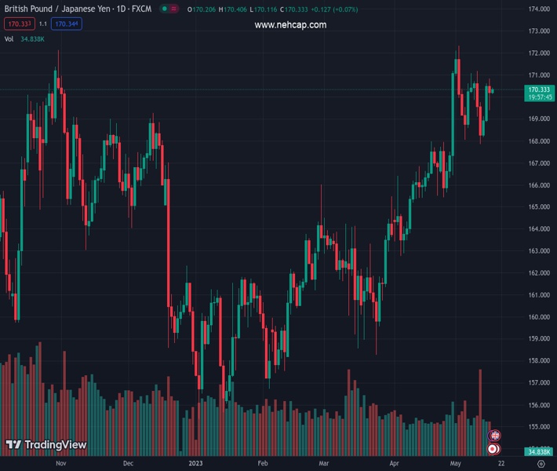The width and height of the screenshot is (557, 471).
Task: Click the 160.000 level on price scale
Action: [538, 317]
